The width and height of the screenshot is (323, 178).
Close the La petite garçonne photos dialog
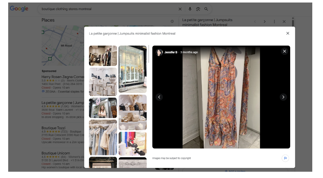[x=288, y=33]
